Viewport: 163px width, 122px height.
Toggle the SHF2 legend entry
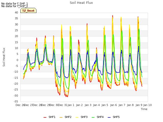65,117
